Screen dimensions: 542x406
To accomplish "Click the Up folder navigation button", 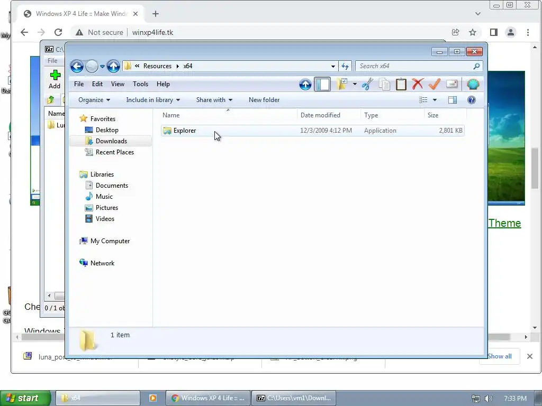I will (x=113, y=66).
